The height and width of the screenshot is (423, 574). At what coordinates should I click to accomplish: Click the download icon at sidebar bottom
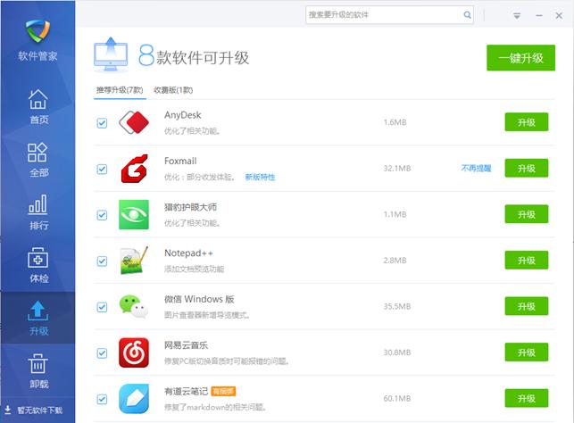pyautogui.click(x=8, y=410)
